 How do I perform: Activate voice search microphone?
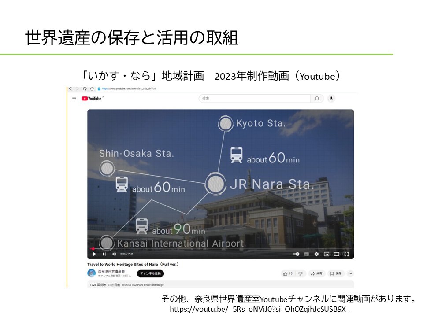coord(331,98)
